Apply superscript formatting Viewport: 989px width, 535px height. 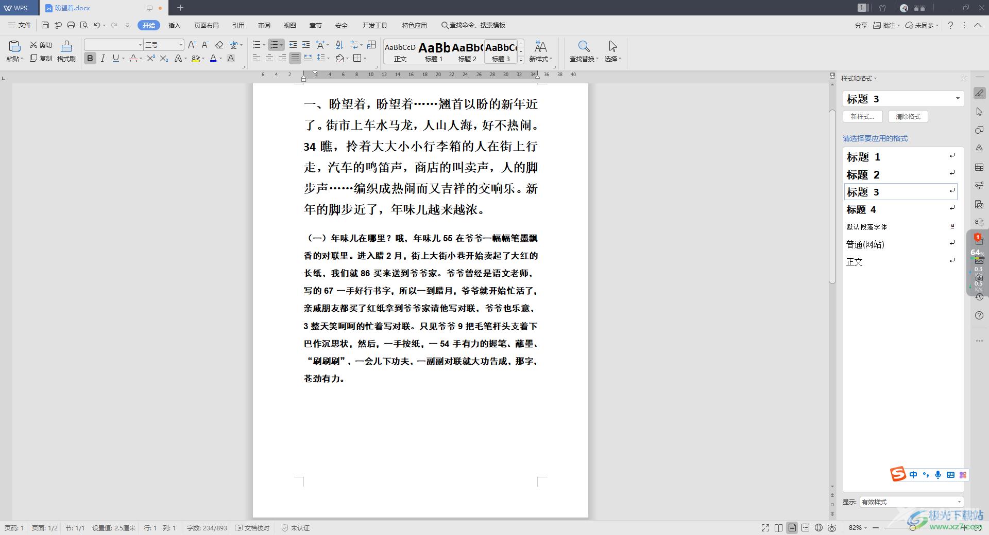pyautogui.click(x=151, y=59)
